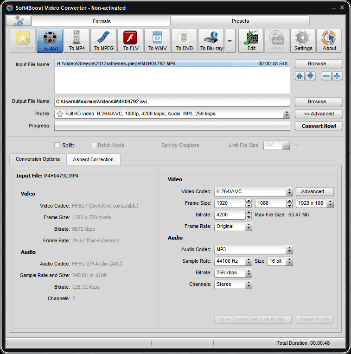Screen dimensions: 351x354
Task: Open the About lifebuoy icon
Action: coord(329,41)
